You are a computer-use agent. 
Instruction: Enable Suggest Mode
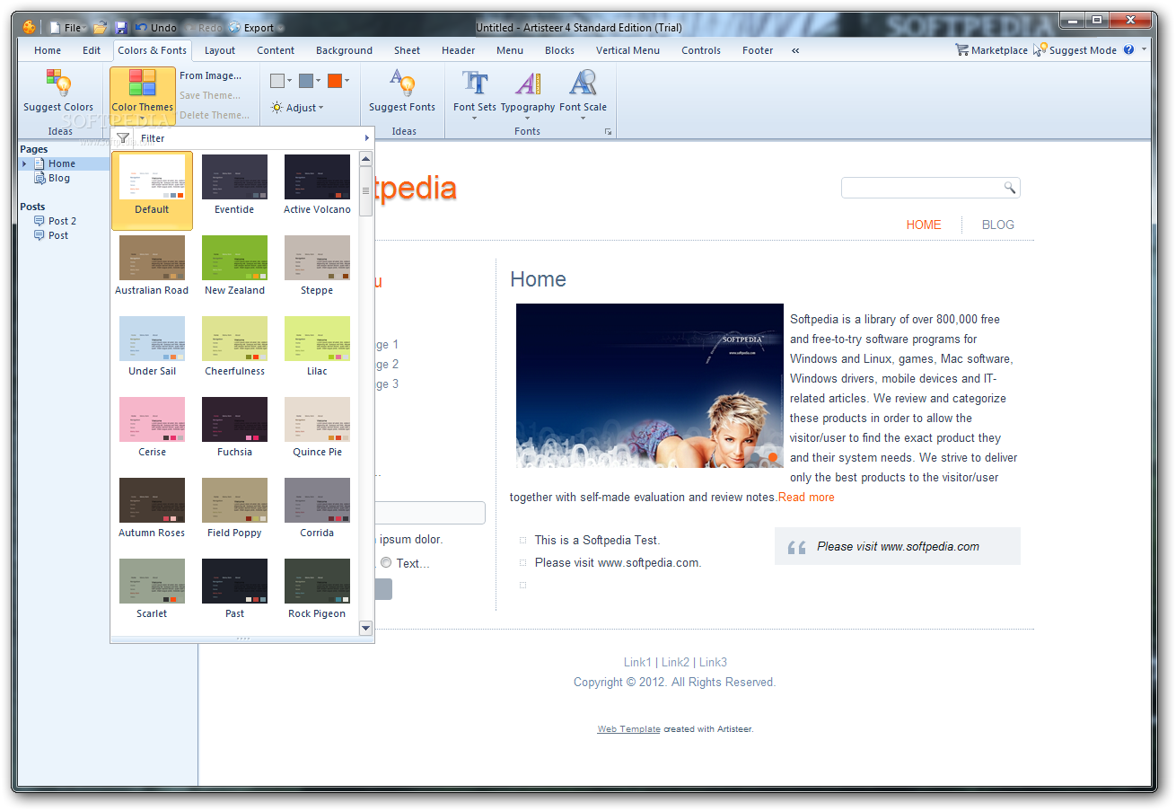point(1075,50)
